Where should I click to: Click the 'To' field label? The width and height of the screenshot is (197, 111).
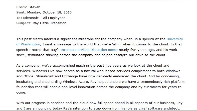click(19, 18)
